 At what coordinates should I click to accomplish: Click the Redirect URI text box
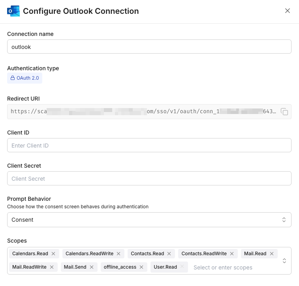142,112
